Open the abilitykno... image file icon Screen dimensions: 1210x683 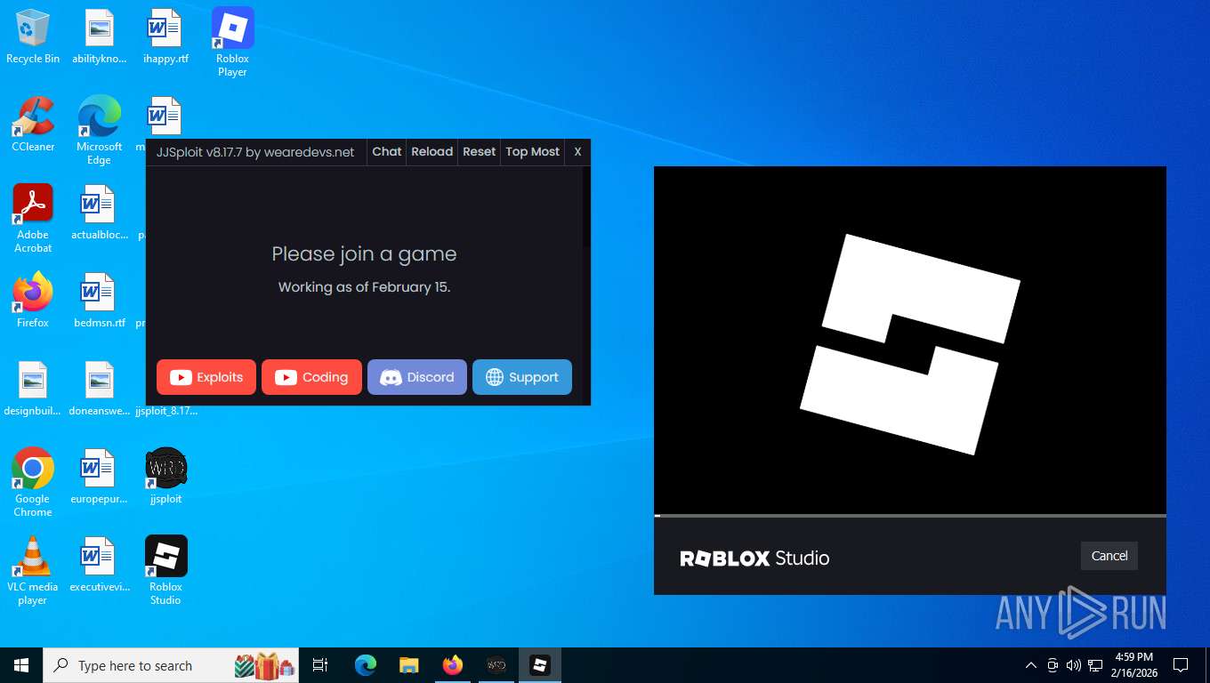point(99,37)
